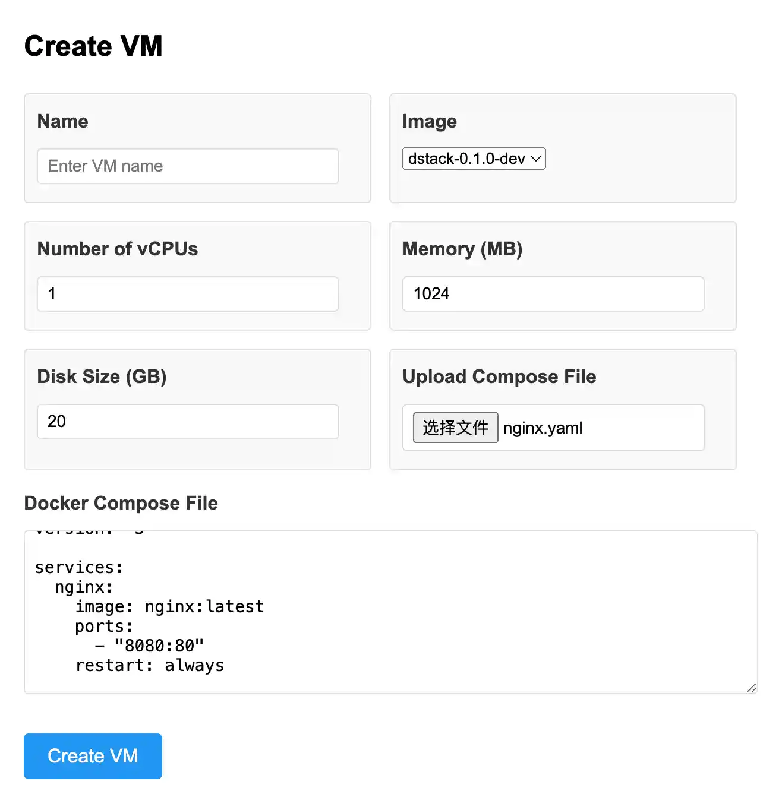Click the nginx.yaml selected filename

point(543,428)
